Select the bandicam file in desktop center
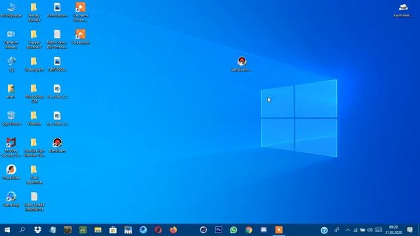 click(241, 64)
